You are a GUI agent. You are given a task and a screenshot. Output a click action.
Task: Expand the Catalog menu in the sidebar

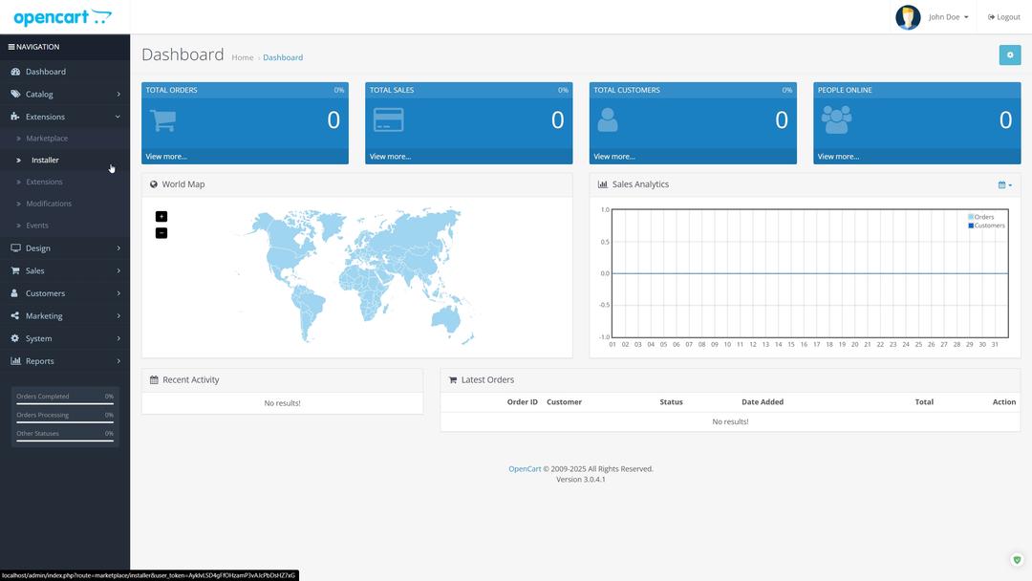click(65, 95)
